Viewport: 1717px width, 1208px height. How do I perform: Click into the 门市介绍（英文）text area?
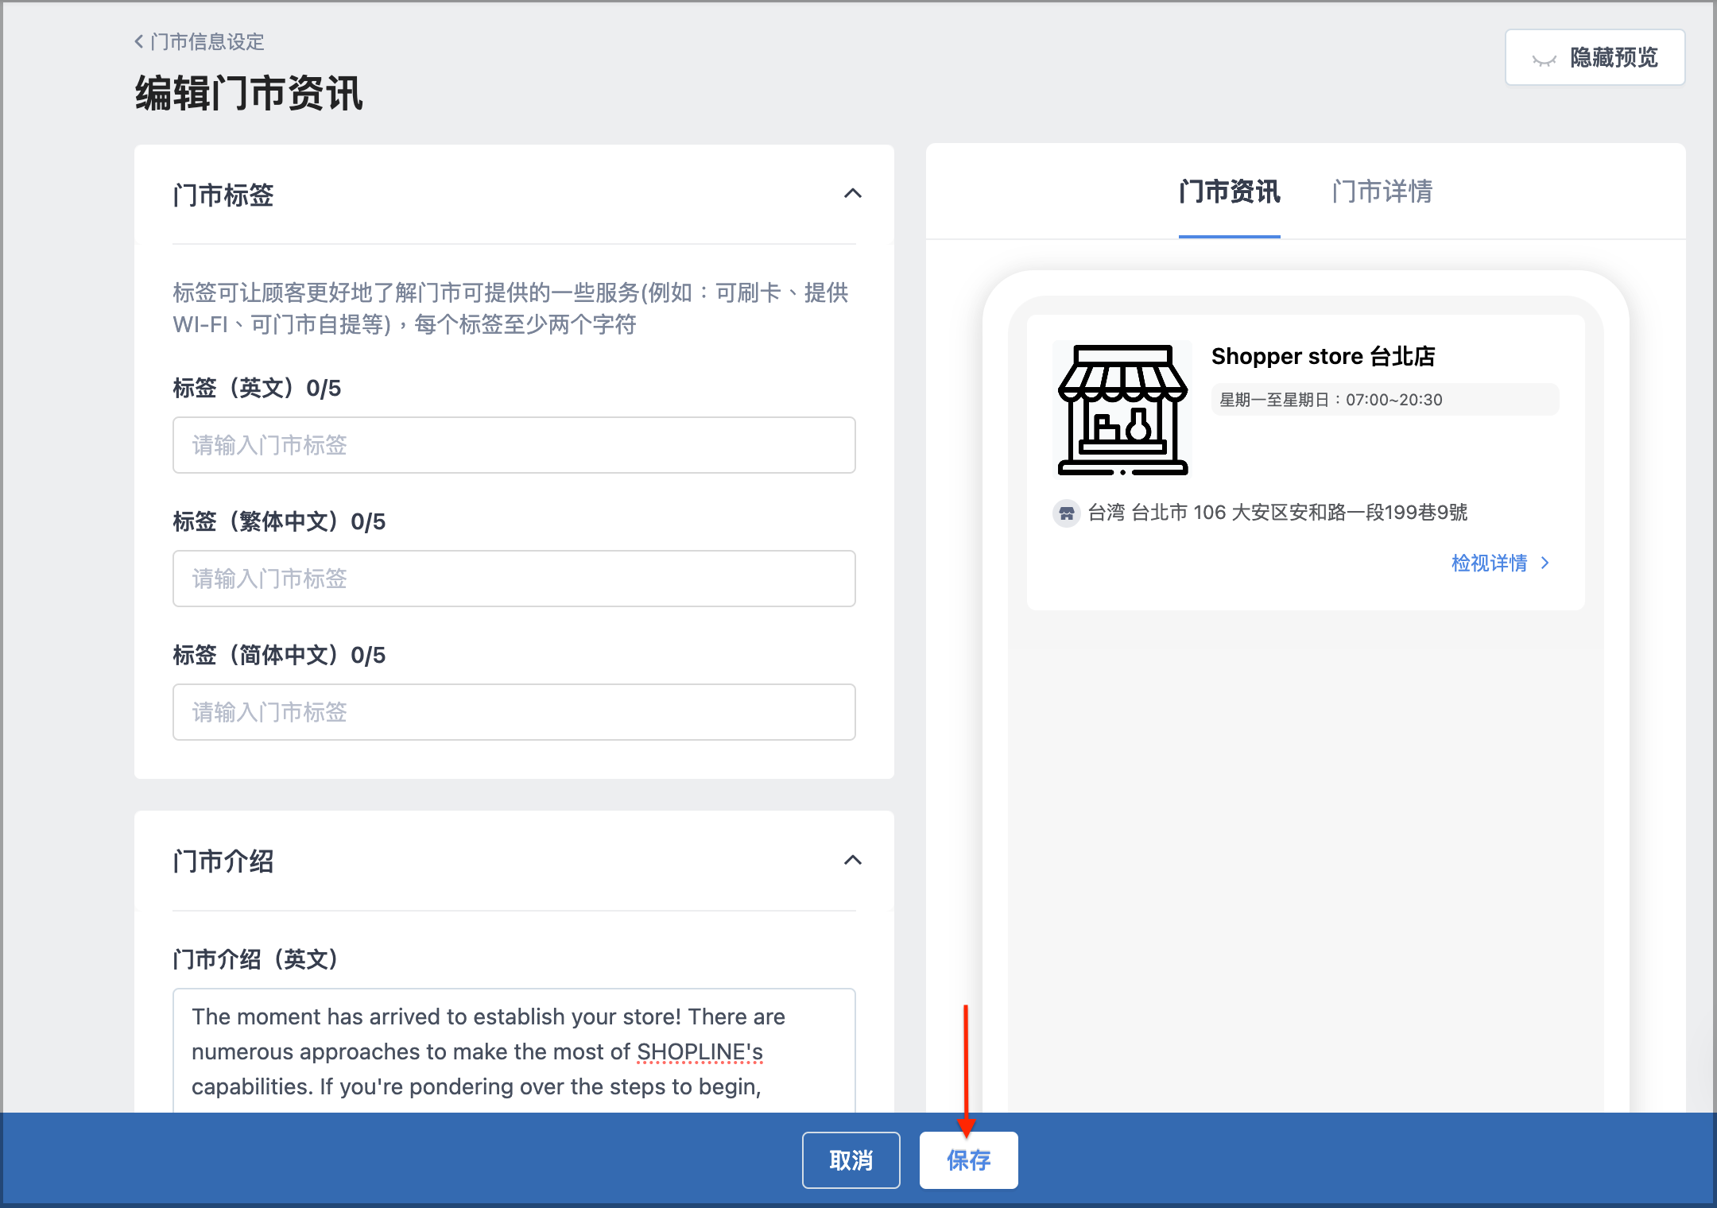514,1051
